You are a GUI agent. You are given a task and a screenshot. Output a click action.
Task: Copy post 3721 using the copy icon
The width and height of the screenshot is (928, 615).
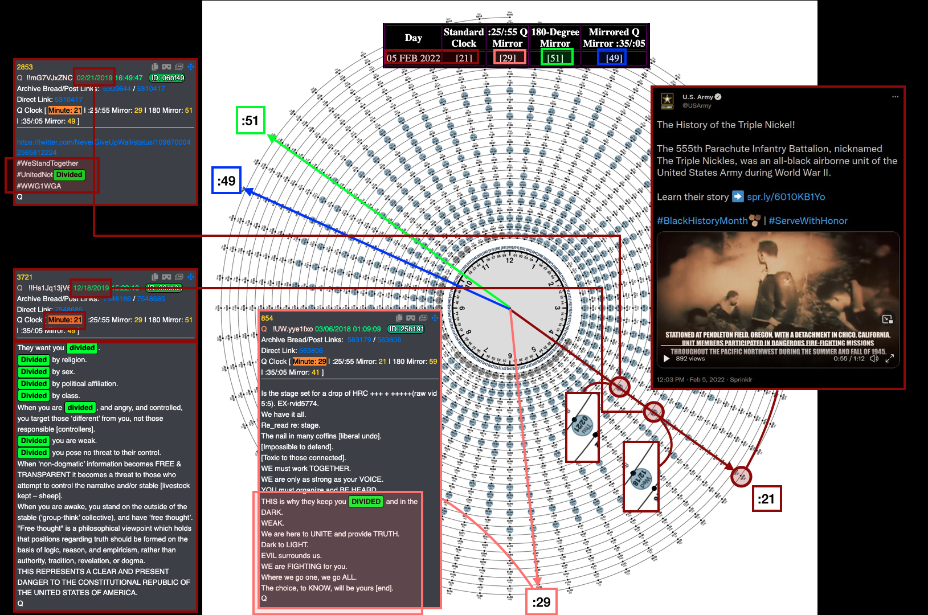click(x=155, y=277)
